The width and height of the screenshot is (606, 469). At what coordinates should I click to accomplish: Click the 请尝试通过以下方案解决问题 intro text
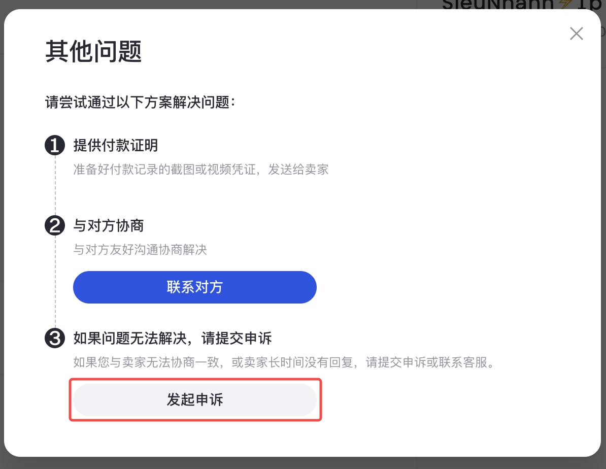pos(140,103)
